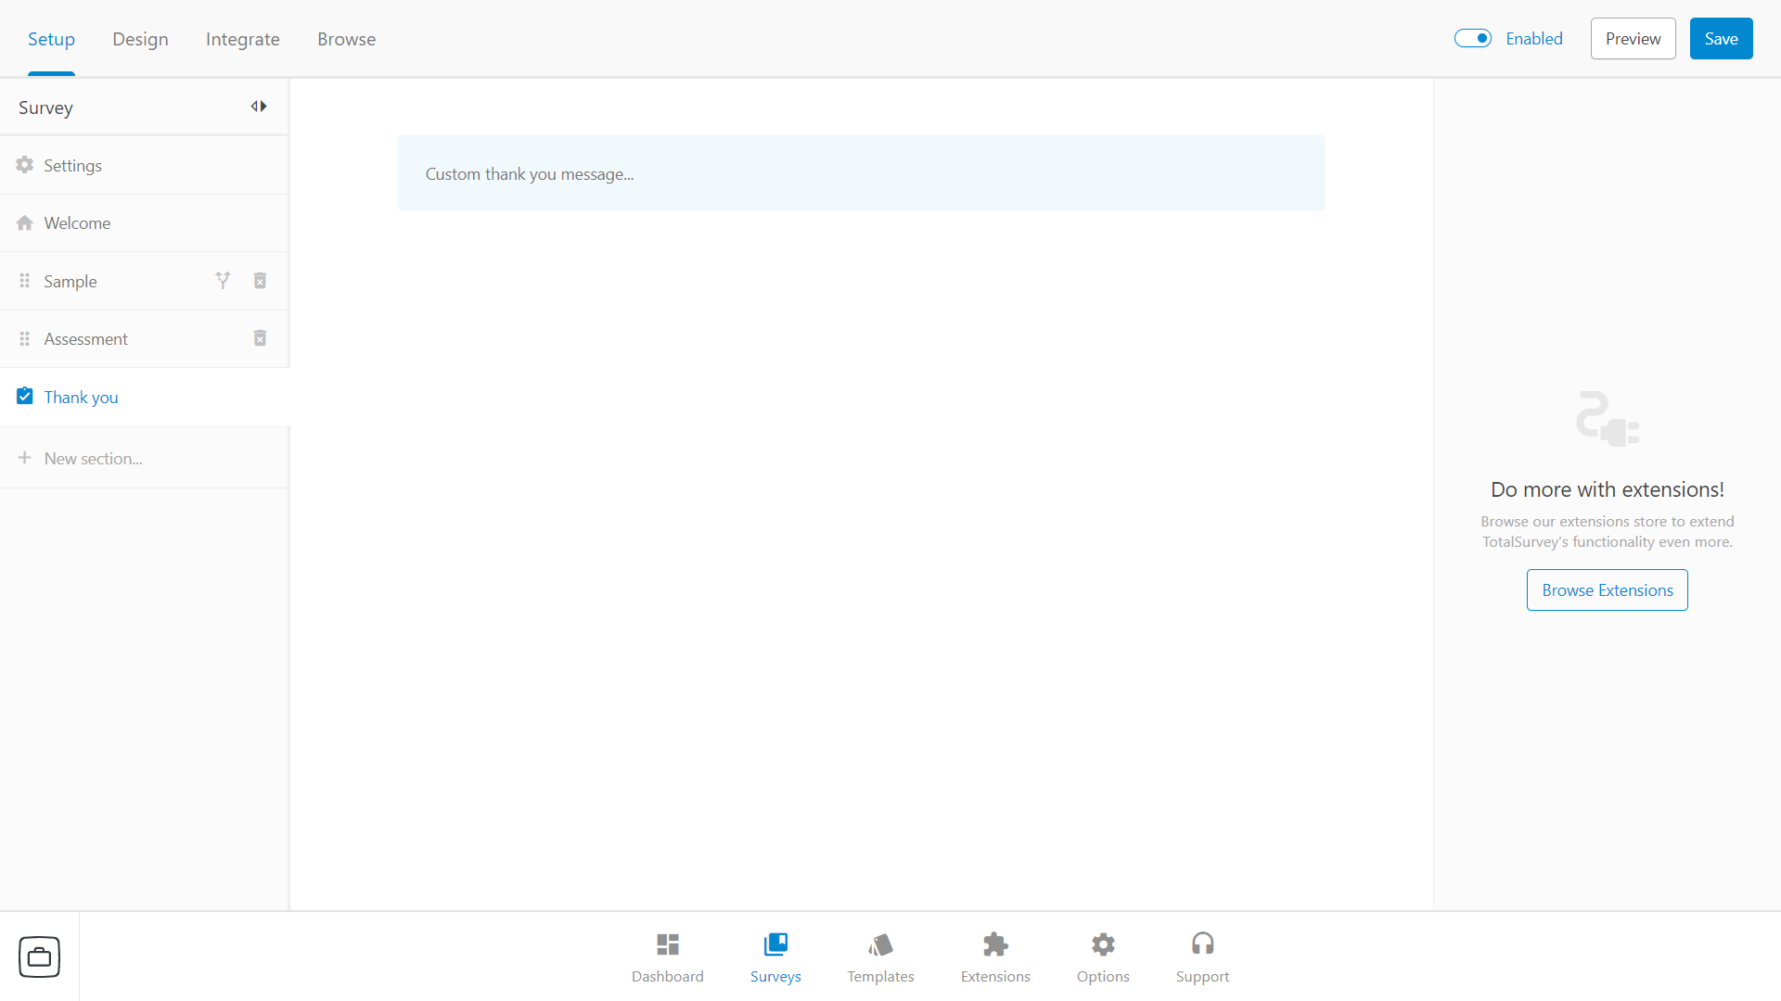This screenshot has width=1781, height=1001.
Task: Select the Thank you section label
Action: coord(81,398)
